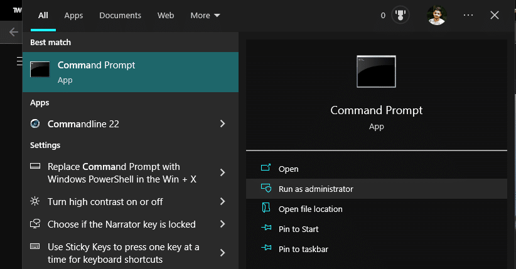Expand the More dropdown
Image resolution: width=516 pixels, height=269 pixels.
click(x=205, y=16)
